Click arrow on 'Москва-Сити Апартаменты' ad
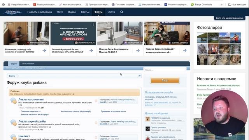The width and height of the screenshot is (249, 140). tap(138, 51)
